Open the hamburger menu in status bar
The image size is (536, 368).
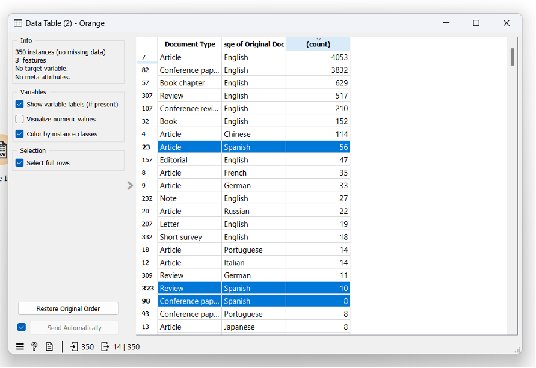(x=20, y=346)
